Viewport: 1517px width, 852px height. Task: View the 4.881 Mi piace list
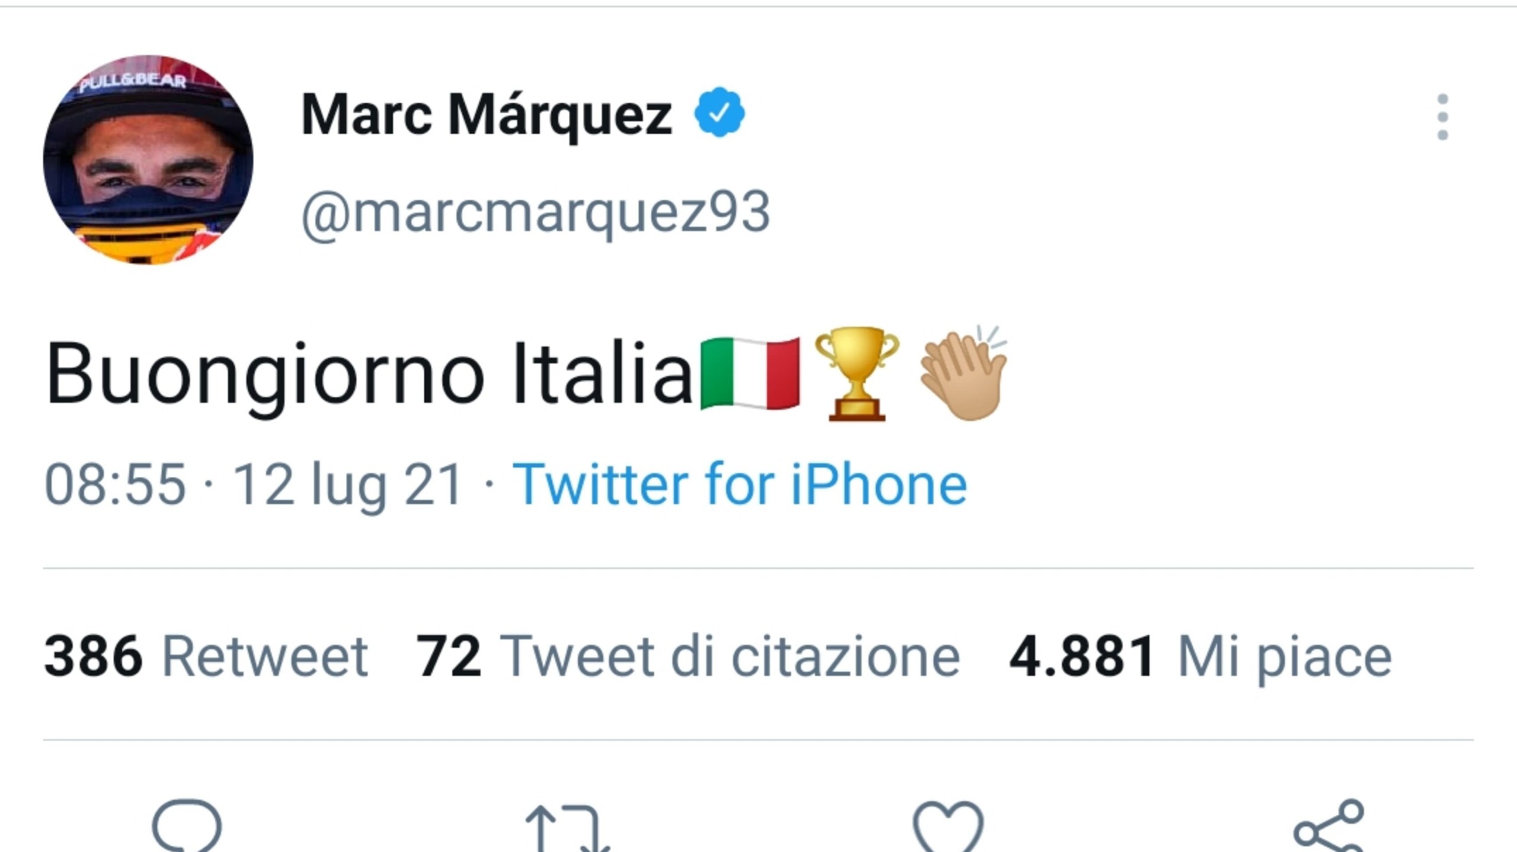[1200, 655]
